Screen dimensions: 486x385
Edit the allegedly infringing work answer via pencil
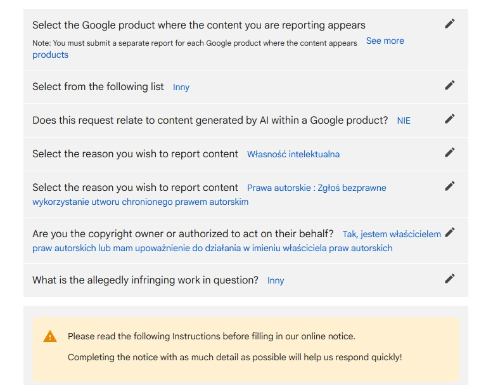click(450, 278)
